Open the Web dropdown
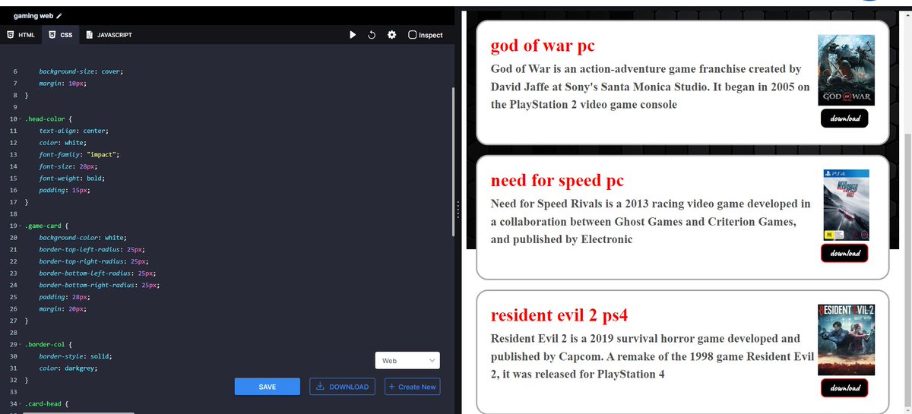 click(x=408, y=361)
